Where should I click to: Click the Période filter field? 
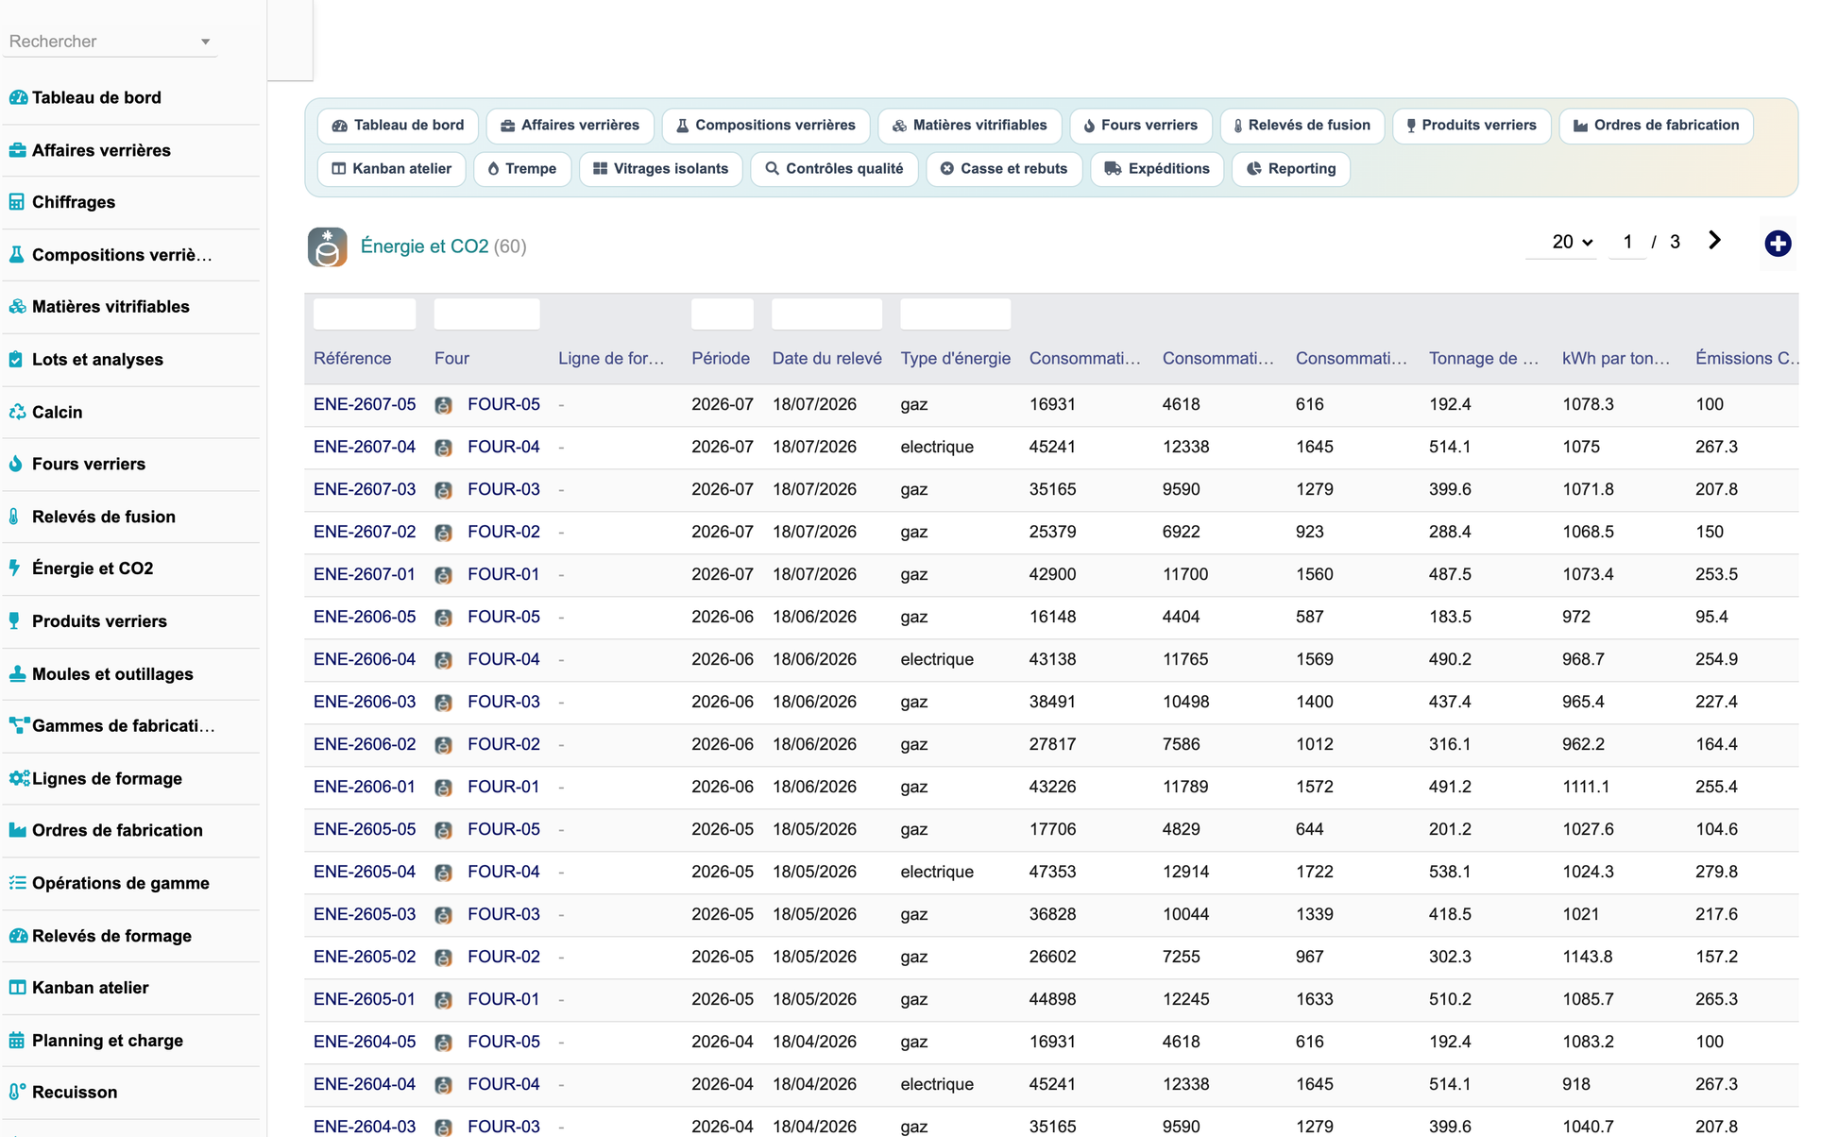723,314
